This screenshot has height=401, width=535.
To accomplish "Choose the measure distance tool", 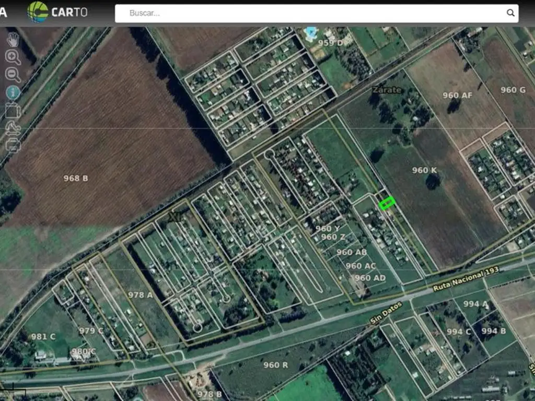I will (x=13, y=128).
